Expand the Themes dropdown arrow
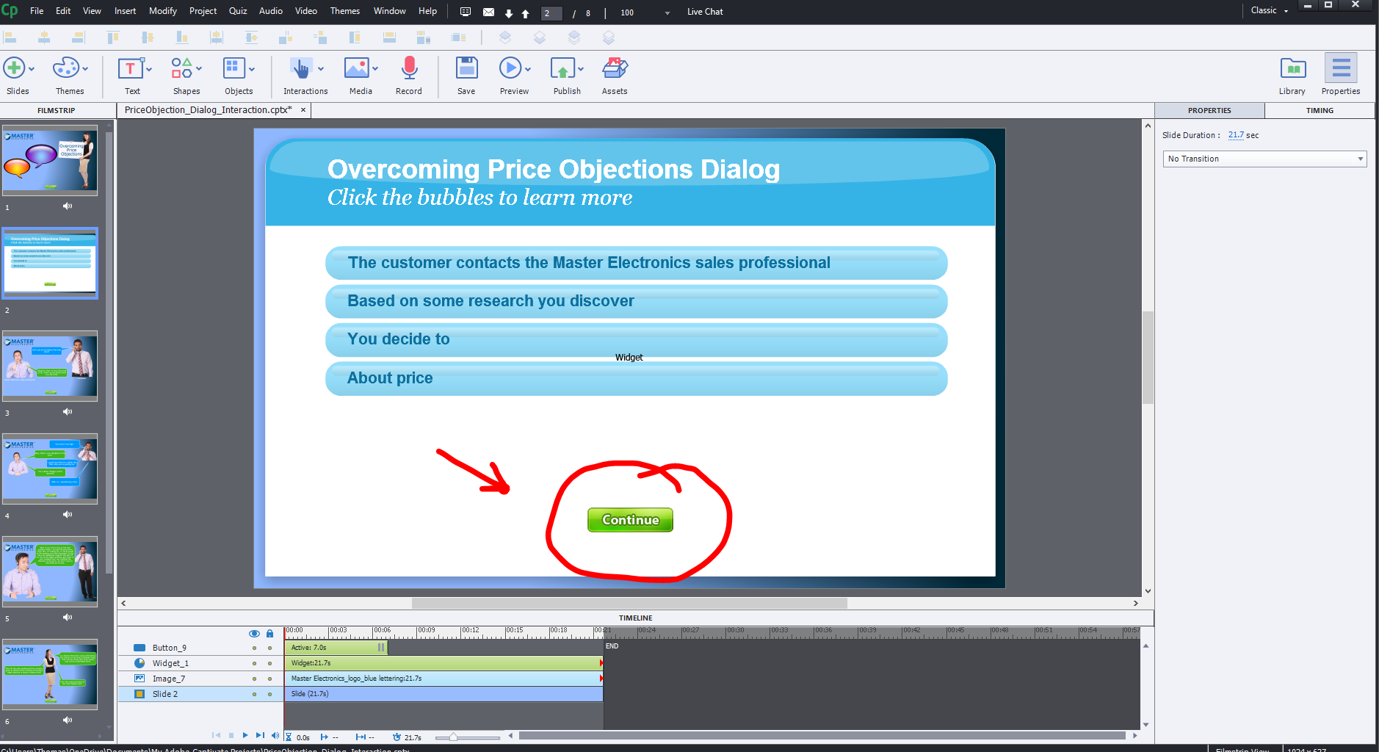This screenshot has width=1379, height=752. point(86,69)
